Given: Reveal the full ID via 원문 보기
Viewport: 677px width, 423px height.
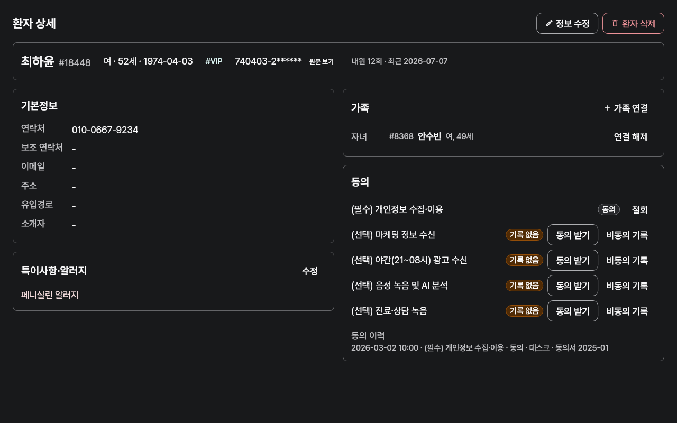Looking at the screenshot, I should [322, 61].
